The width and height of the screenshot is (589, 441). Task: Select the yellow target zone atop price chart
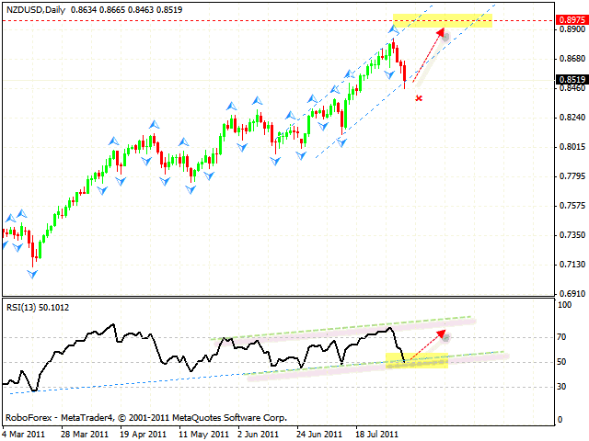click(x=442, y=20)
